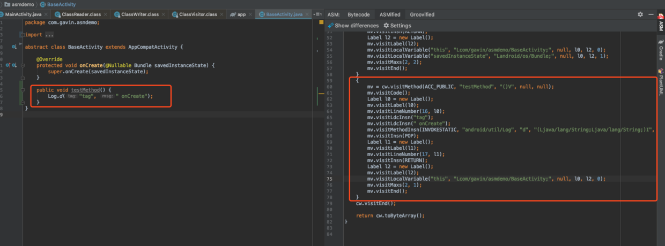The height and width of the screenshot is (246, 665).
Task: Open the ASM side tool window button
Action: (x=660, y=22)
